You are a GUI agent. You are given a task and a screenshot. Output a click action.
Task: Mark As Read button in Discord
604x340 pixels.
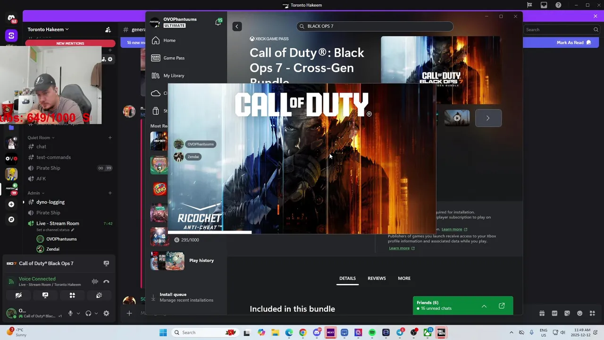coord(573,42)
